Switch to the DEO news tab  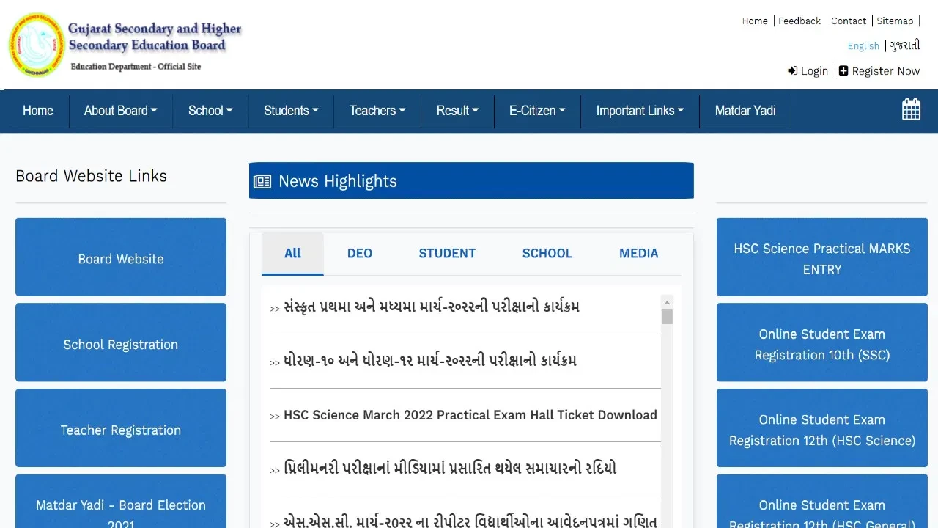359,254
